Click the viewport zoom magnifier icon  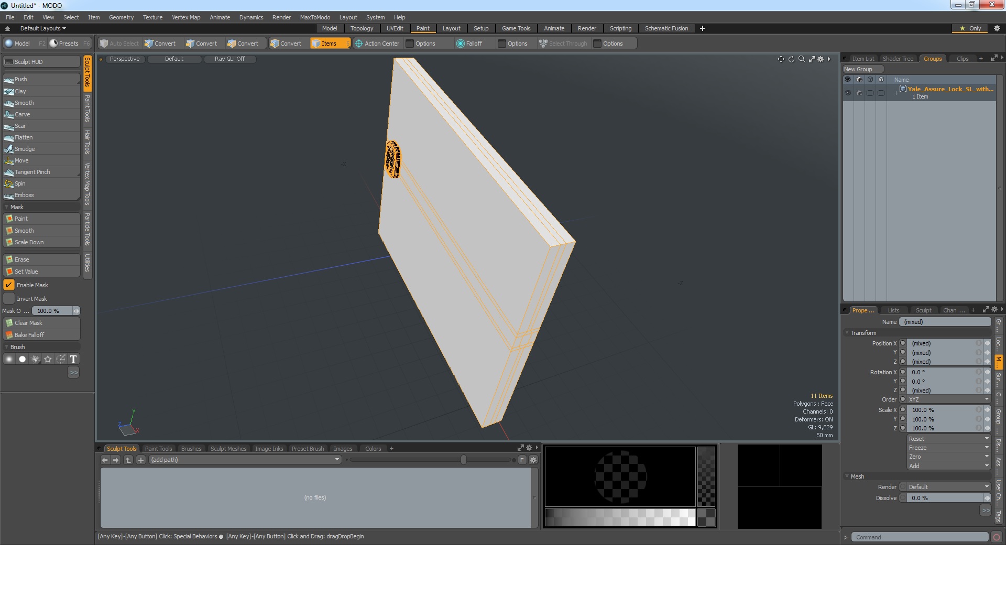point(802,59)
